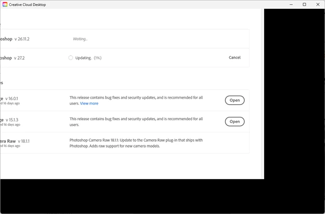Select the v 26.11.2 version text
The height and width of the screenshot is (214, 325).
coord(22,39)
